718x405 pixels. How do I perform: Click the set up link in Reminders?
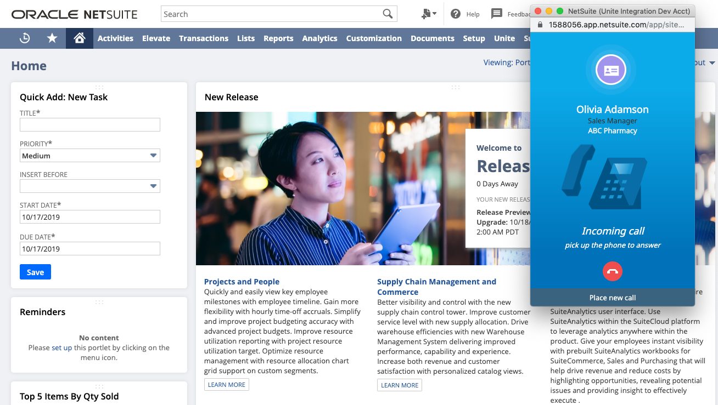point(61,347)
